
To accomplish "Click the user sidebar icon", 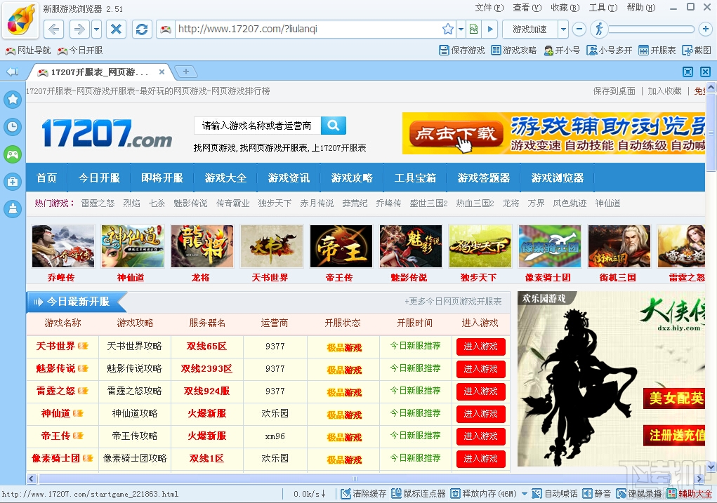I will [13, 209].
